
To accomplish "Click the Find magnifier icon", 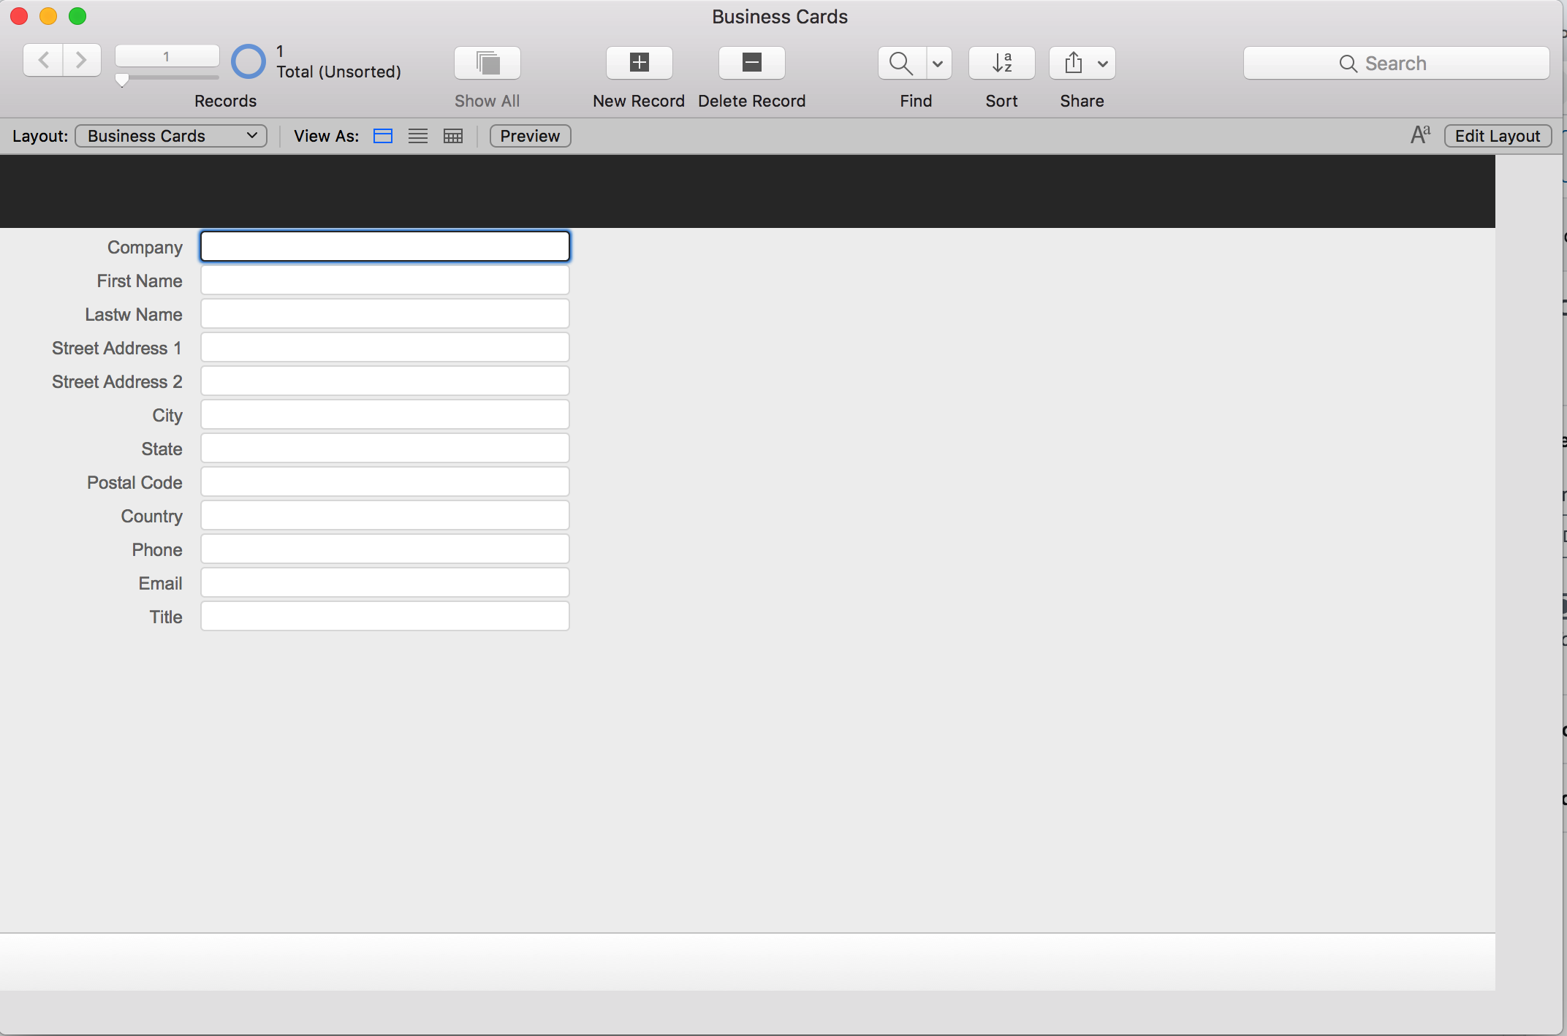I will pyautogui.click(x=902, y=63).
